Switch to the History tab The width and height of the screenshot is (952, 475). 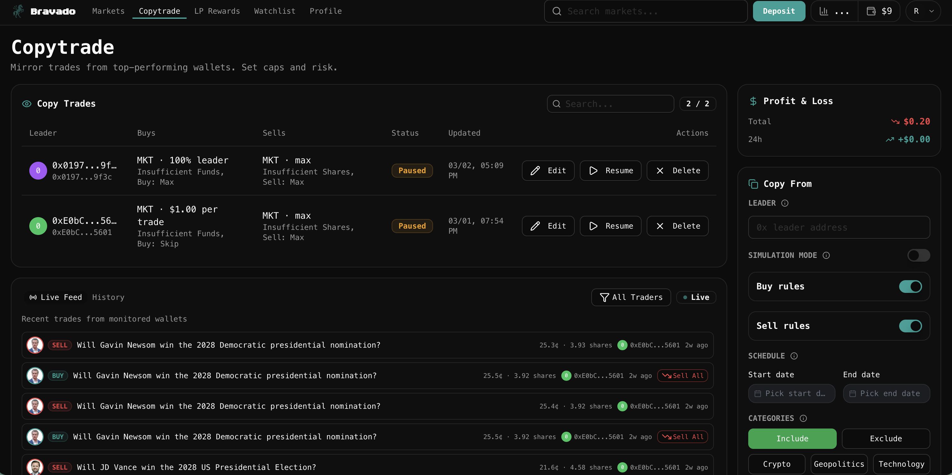108,297
